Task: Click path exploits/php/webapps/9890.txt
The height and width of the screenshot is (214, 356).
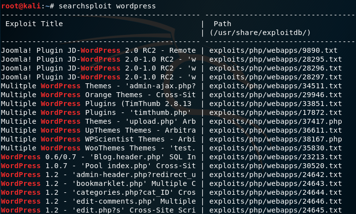Action: (x=273, y=50)
